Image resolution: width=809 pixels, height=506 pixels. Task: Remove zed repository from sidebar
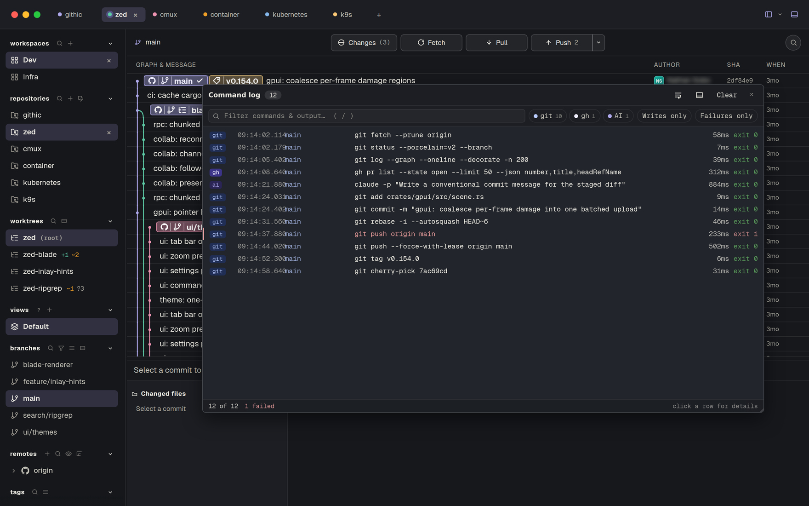click(x=109, y=132)
